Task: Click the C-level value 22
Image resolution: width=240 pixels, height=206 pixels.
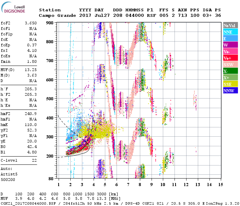Action: coord(34,160)
